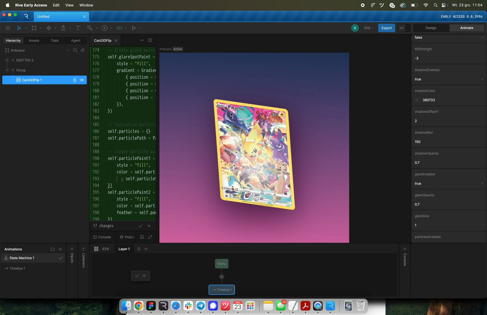The width and height of the screenshot is (487, 315).
Task: Select the Pen tool in the toolbar
Action: click(63, 28)
